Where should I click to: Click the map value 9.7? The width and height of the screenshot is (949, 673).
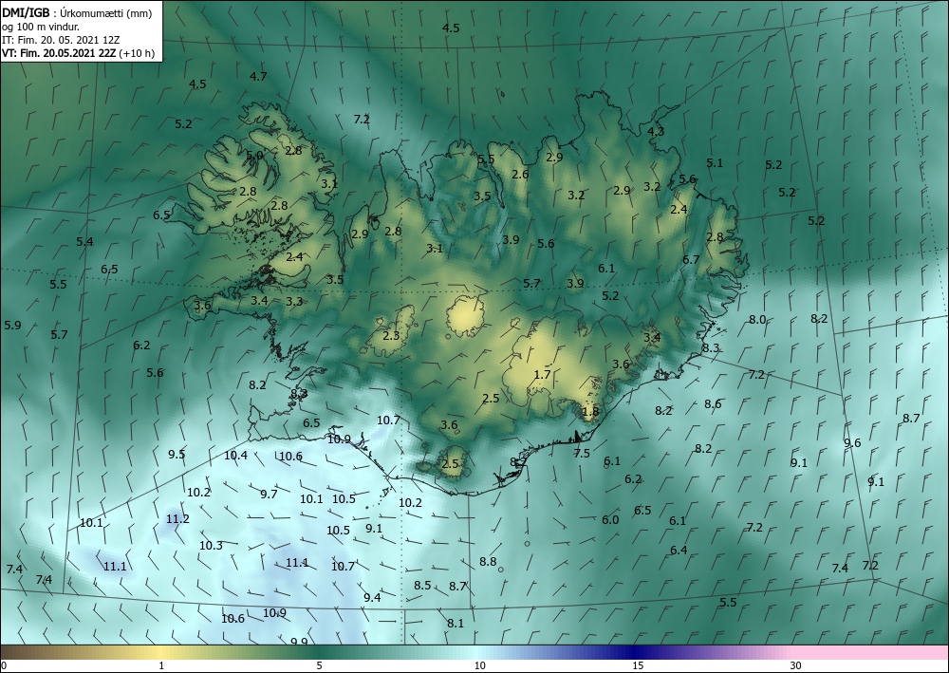(x=269, y=494)
